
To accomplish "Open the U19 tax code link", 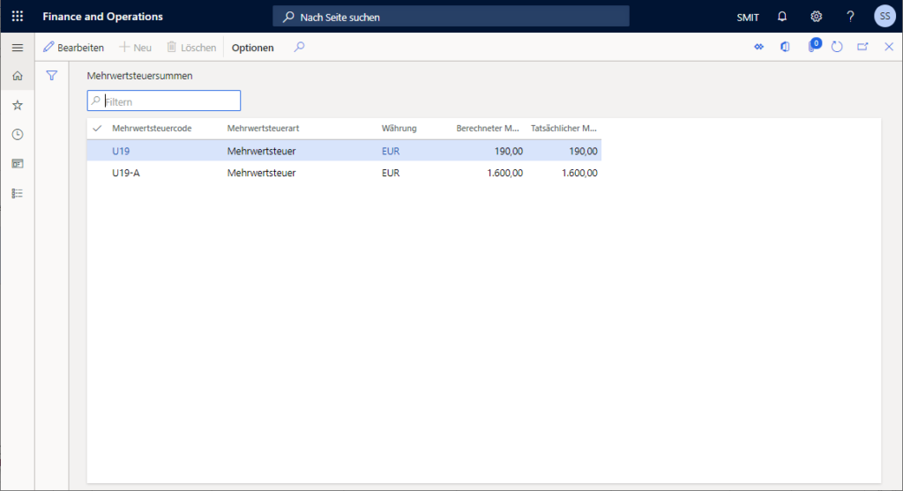I will coord(121,151).
